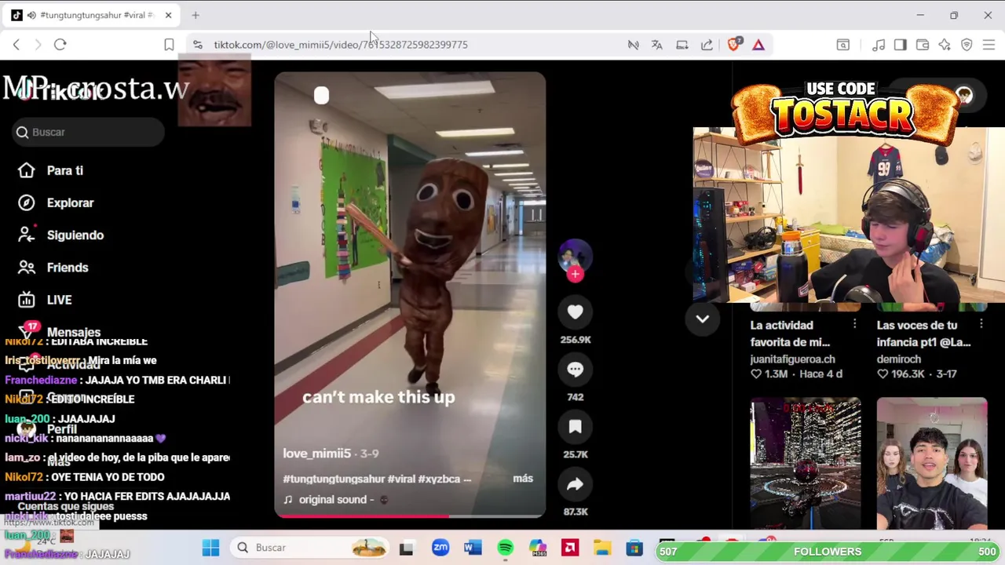Open the Leo AI sparkle icon

click(945, 45)
